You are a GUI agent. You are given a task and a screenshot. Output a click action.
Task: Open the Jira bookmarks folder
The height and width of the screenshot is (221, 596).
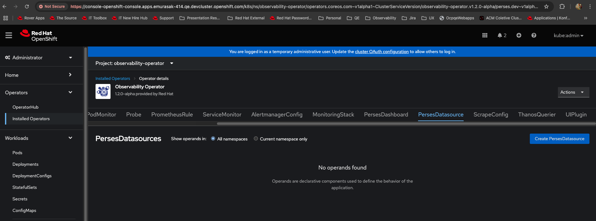pos(409,18)
